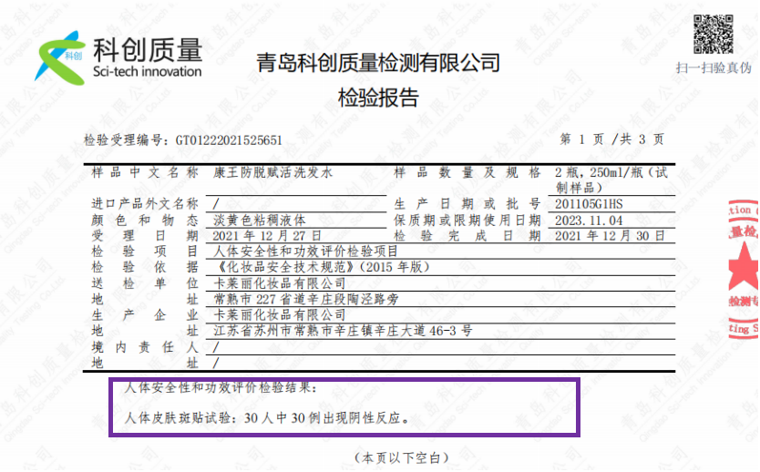The image size is (760, 472).
Task: Click the label 受理日期
Action: tap(145, 236)
